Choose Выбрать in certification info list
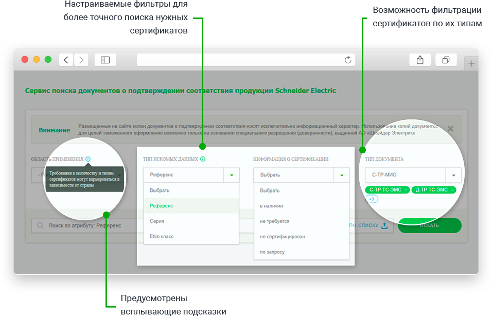Image resolution: width=492 pixels, height=316 pixels. click(x=301, y=190)
